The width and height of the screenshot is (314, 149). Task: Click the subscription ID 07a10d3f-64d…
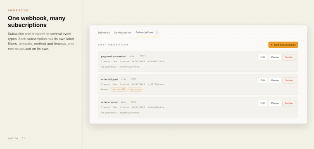pos(157,61)
